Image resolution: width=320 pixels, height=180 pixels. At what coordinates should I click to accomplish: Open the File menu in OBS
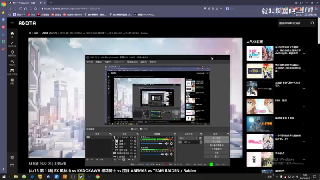pos(90,62)
